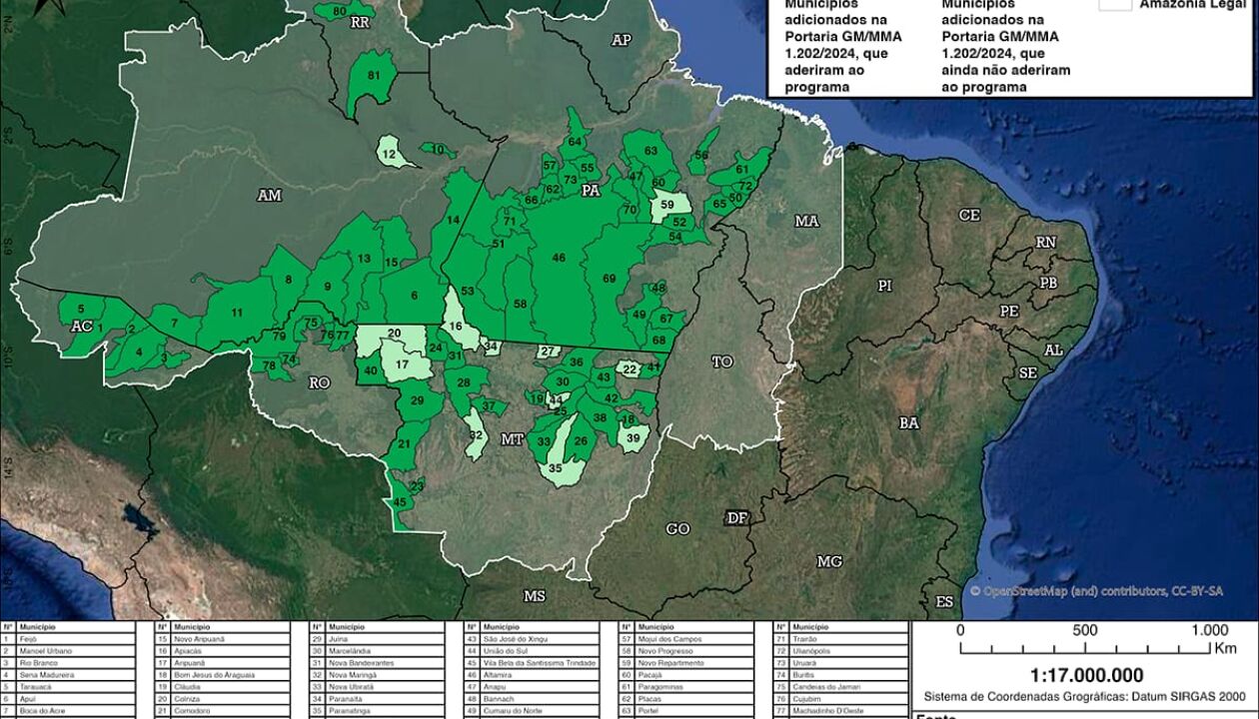Select the DF marker on the map

click(737, 517)
